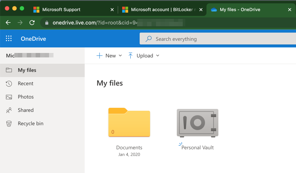Click the My files folder icon
Screen dimensions: 296x173
click(x=9, y=70)
